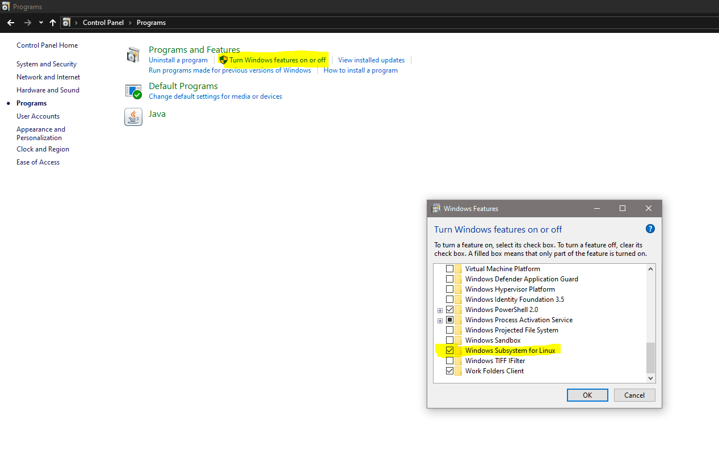Screen dimensions: 719x451
Task: Uncheck Windows Subsystem for Linux
Action: point(449,351)
